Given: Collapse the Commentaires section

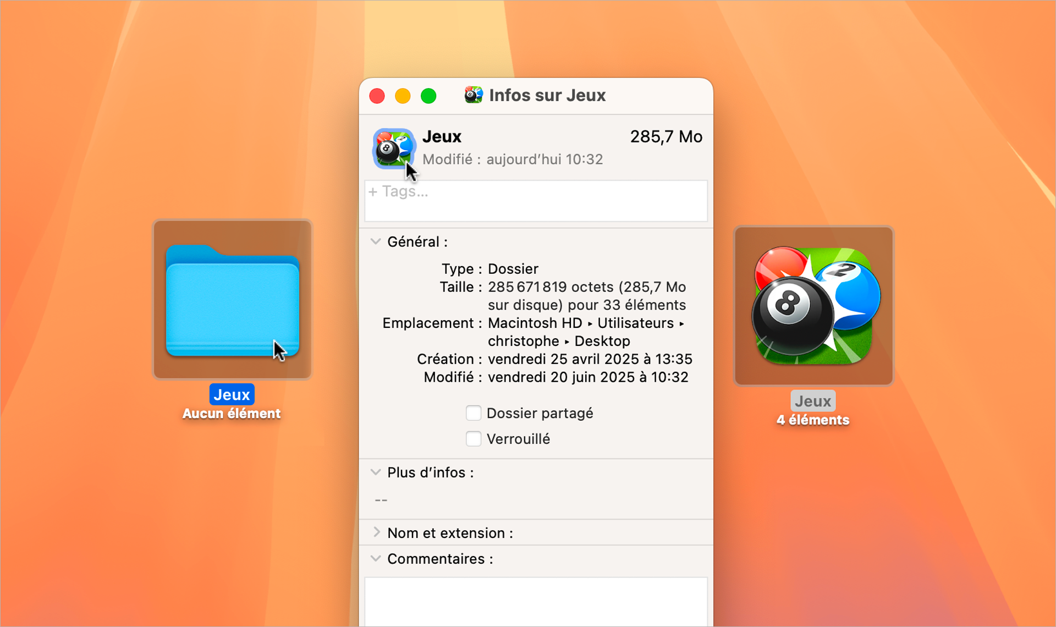Looking at the screenshot, I should click(x=376, y=559).
